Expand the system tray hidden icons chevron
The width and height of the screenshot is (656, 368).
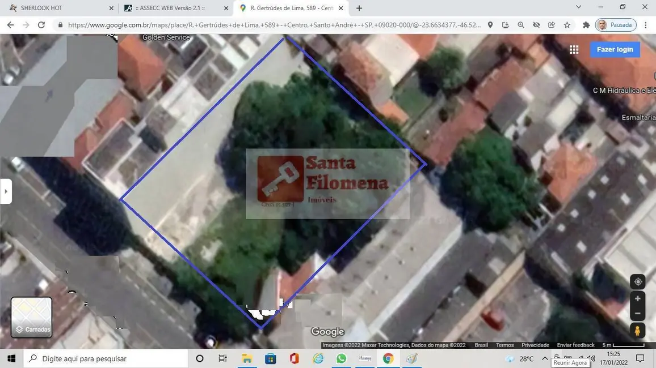coord(544,358)
